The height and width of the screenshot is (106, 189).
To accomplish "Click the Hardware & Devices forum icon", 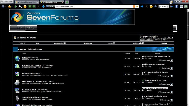I will (17, 82).
